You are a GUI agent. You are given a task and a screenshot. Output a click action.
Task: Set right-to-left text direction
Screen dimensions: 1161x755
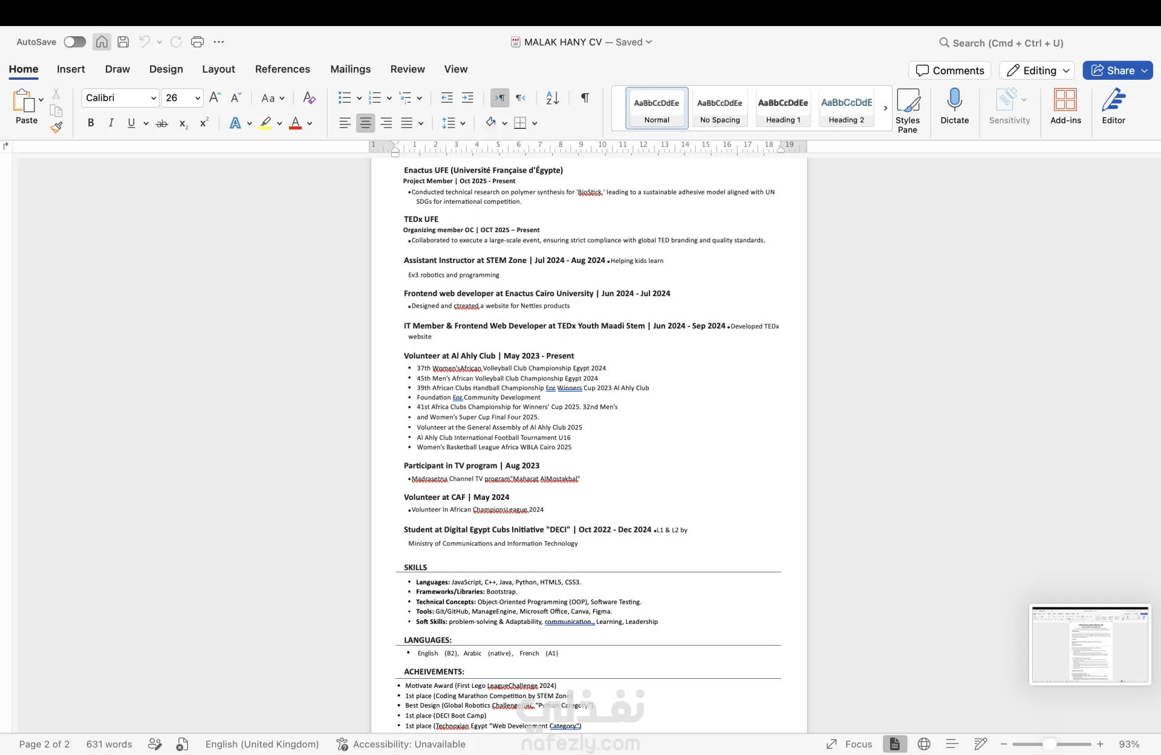[x=521, y=97]
